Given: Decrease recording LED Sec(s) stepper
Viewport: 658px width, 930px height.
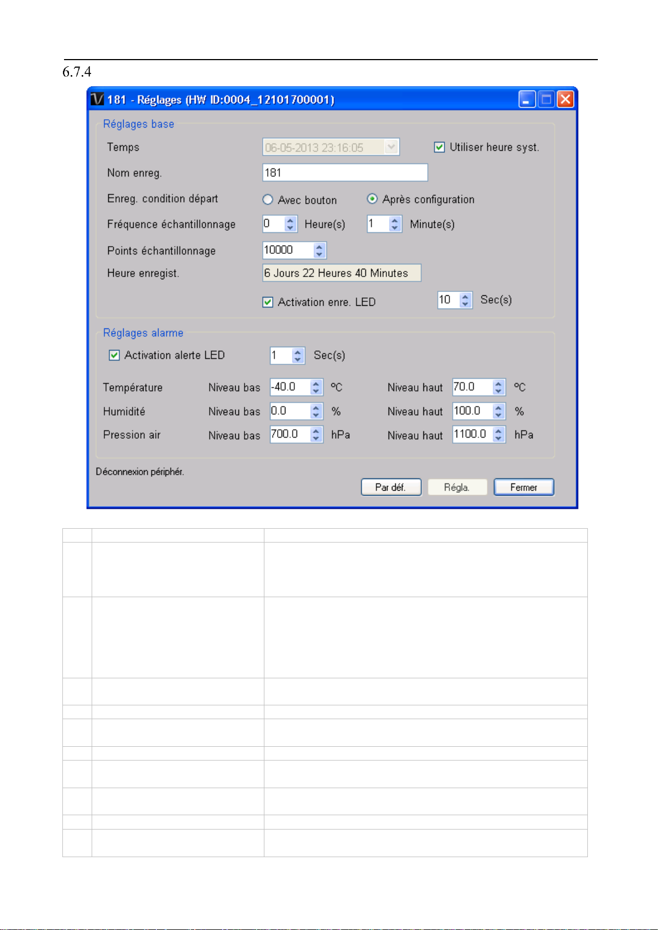Looking at the screenshot, I should (x=465, y=304).
